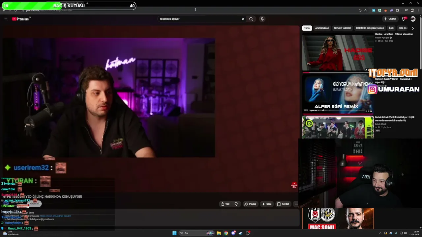The width and height of the screenshot is (422, 237).
Task: Open the browser Extensions puzzle icon
Action: pyautogui.click(x=398, y=11)
